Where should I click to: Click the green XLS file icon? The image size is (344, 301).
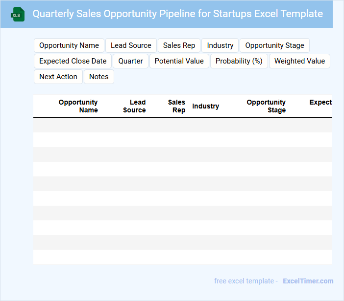point(18,14)
